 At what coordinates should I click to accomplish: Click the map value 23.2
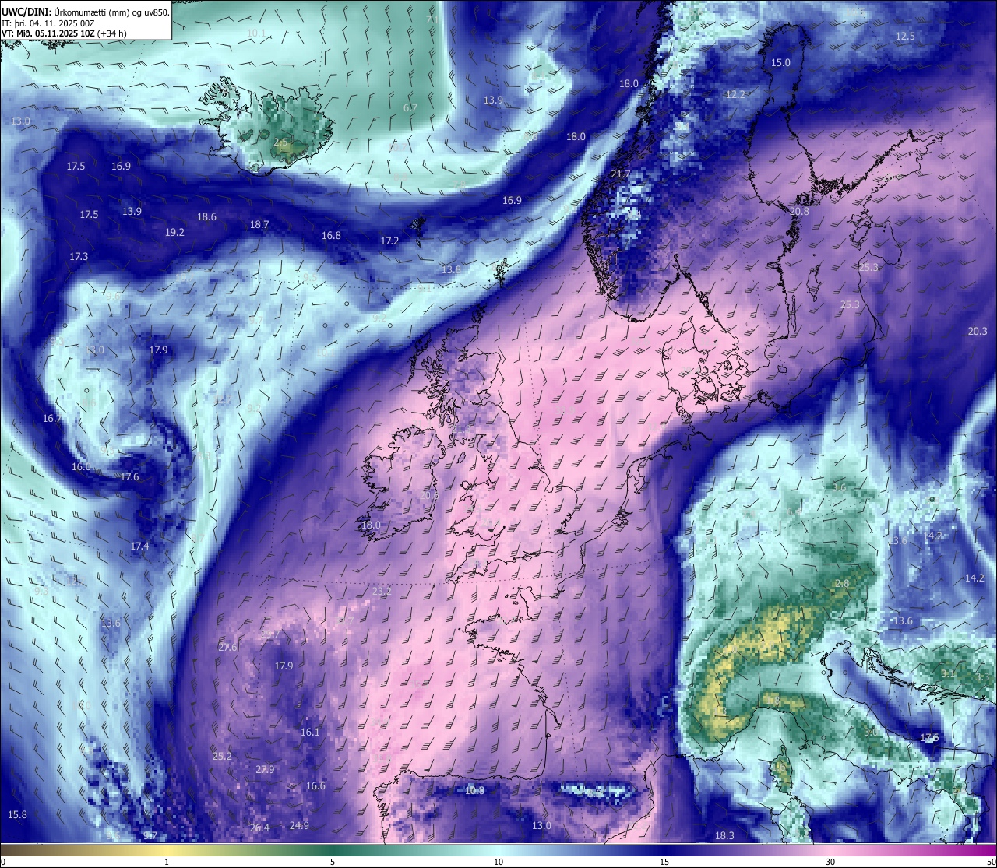pos(382,592)
